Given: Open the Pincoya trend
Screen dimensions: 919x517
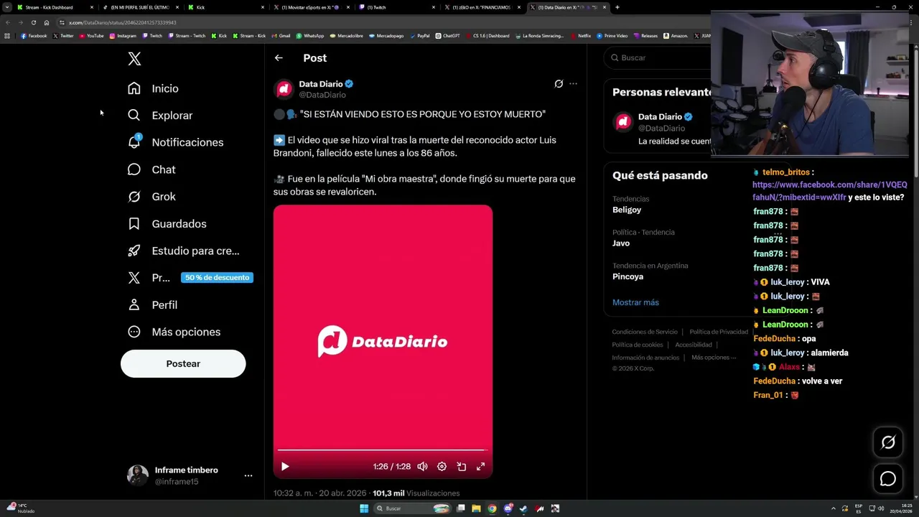Looking at the screenshot, I should pos(628,276).
